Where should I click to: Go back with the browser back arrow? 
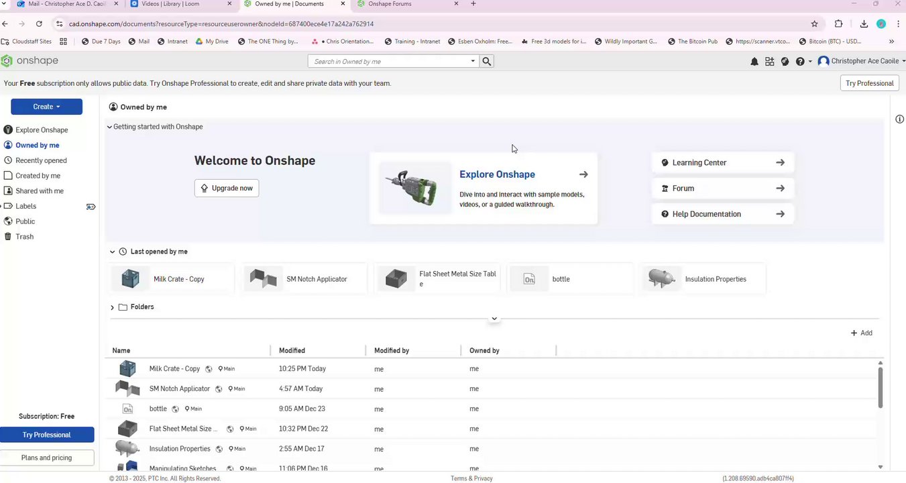pyautogui.click(x=5, y=23)
